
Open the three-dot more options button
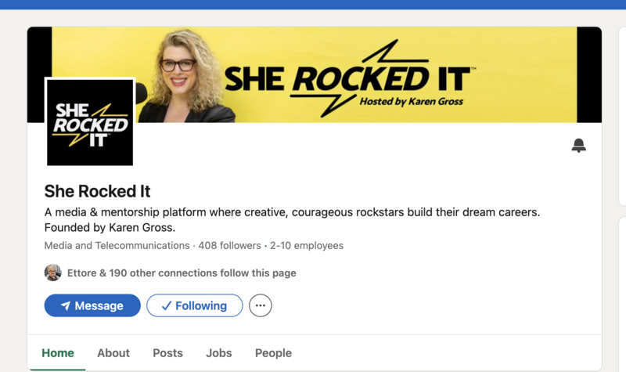[261, 305]
